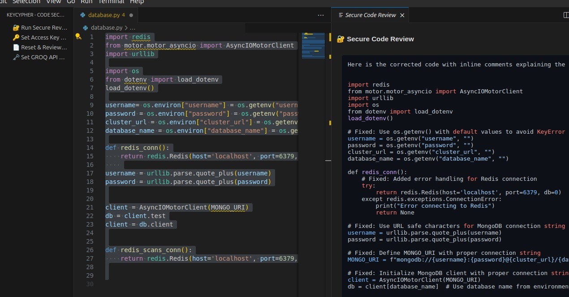
Task: Click 'import os' on editor line 5
Action: coord(122,71)
